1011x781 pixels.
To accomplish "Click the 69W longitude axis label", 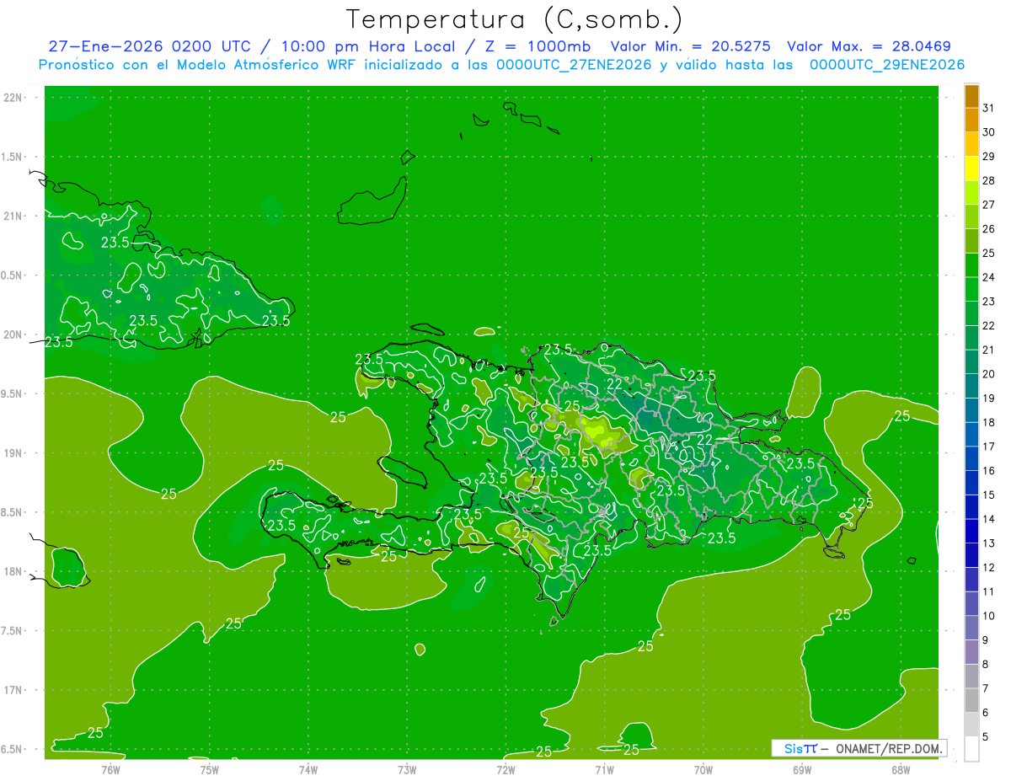I will (801, 769).
